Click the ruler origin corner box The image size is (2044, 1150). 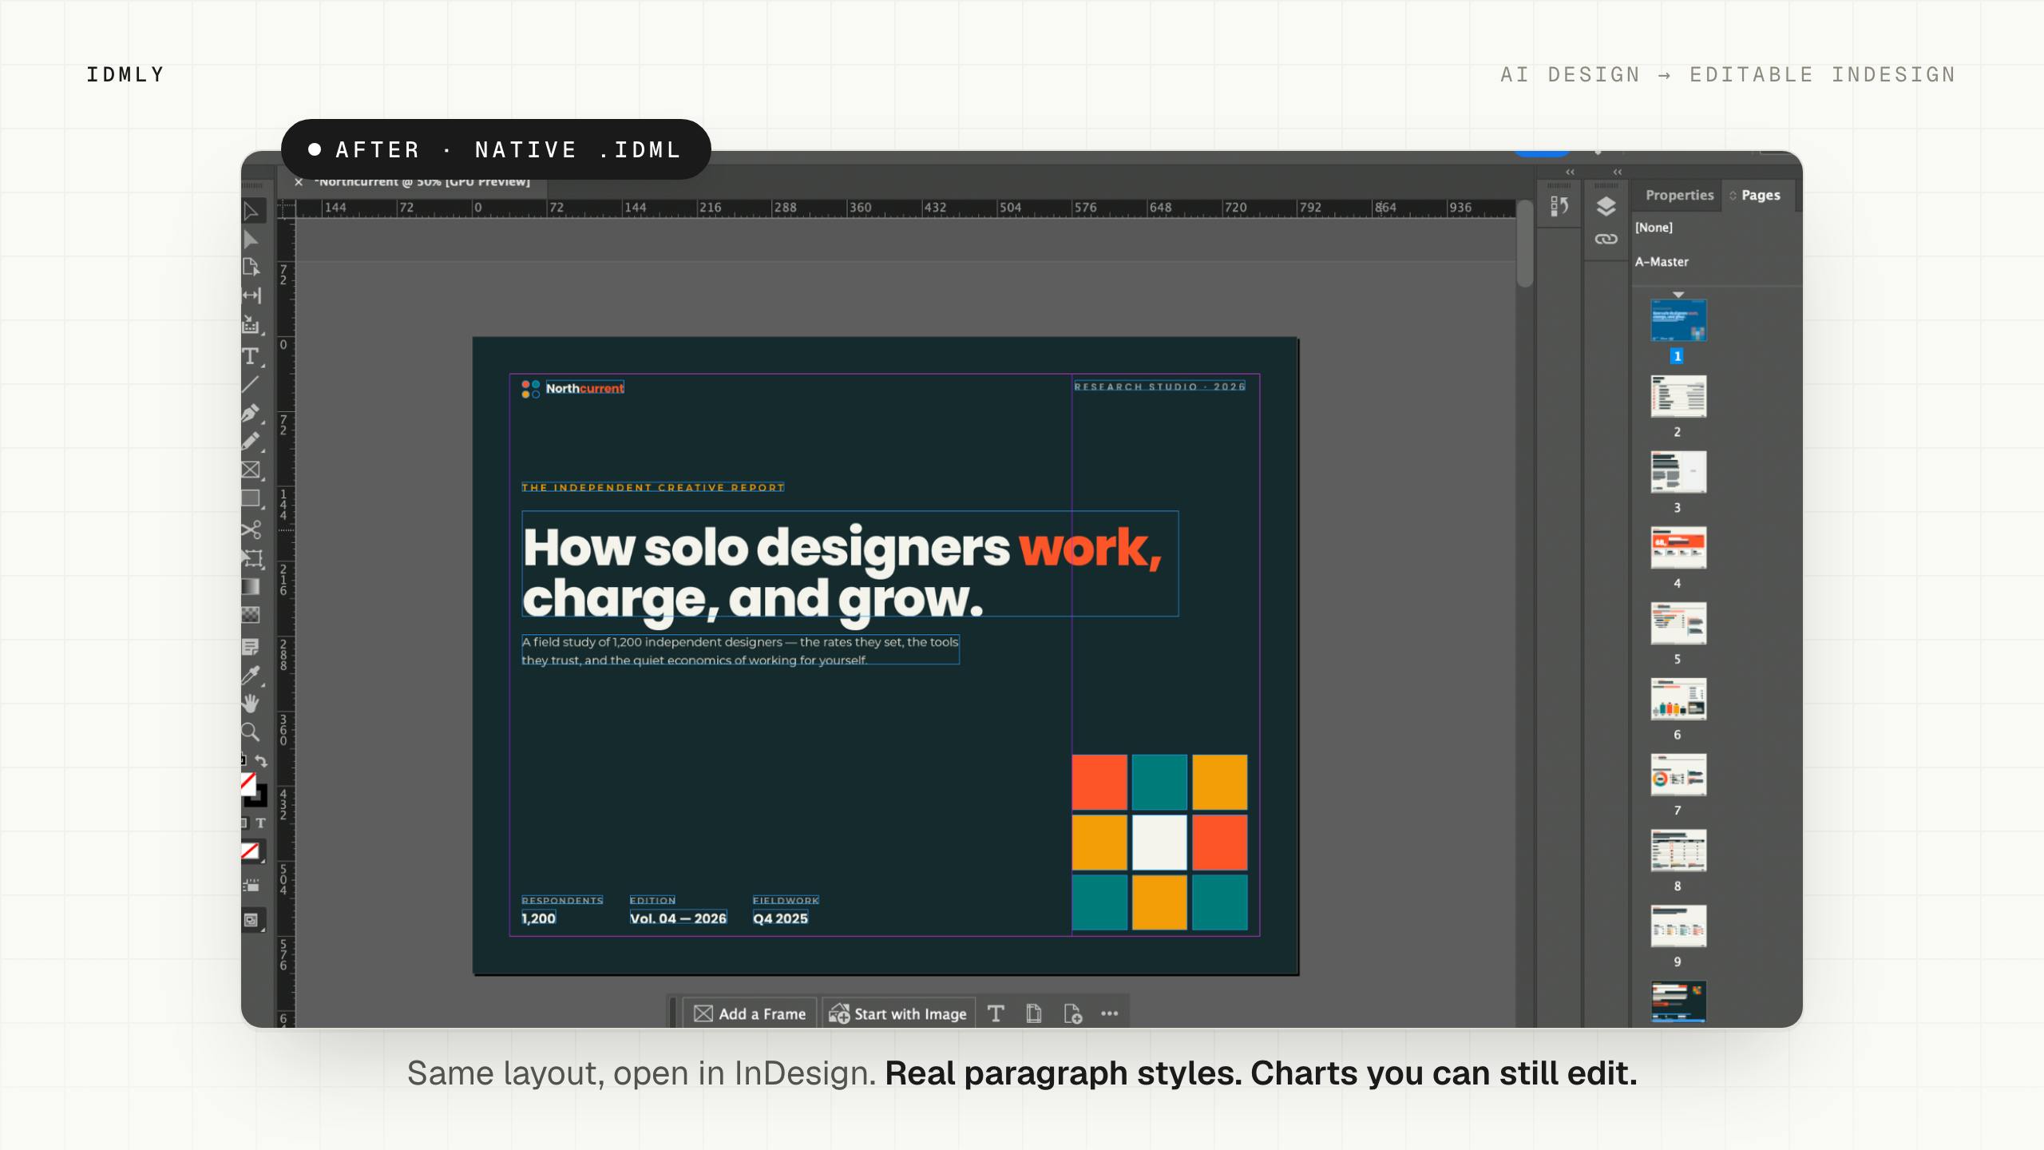[286, 208]
